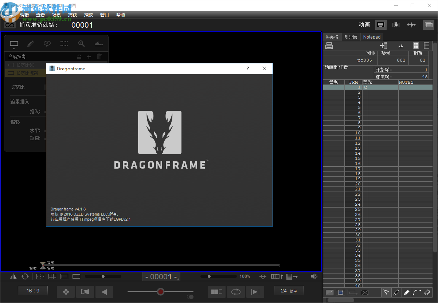Flip the viewport horizontally with the mirror icon
This screenshot has width=438, height=303.
point(13,276)
